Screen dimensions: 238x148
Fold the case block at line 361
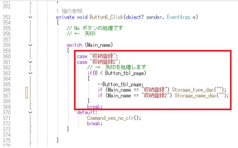30,62
